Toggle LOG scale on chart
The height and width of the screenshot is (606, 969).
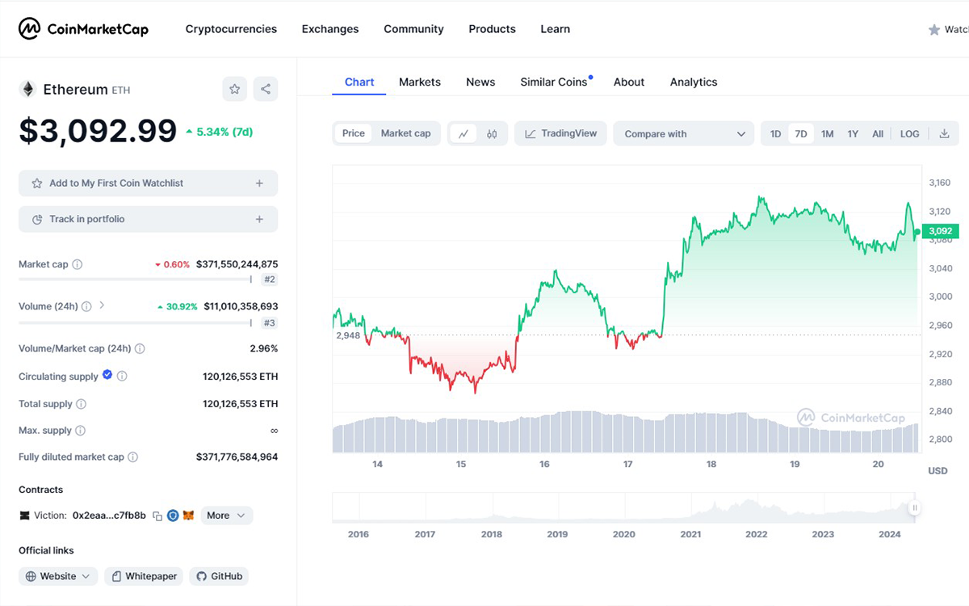click(909, 134)
